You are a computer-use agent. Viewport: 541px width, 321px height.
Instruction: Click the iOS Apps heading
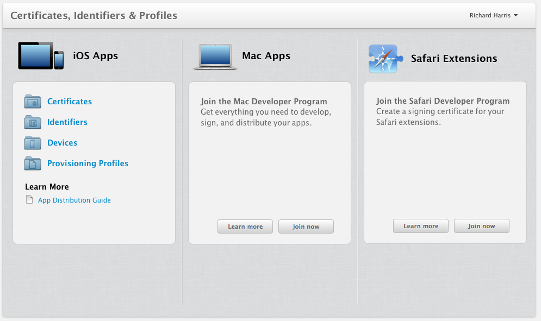pos(96,56)
